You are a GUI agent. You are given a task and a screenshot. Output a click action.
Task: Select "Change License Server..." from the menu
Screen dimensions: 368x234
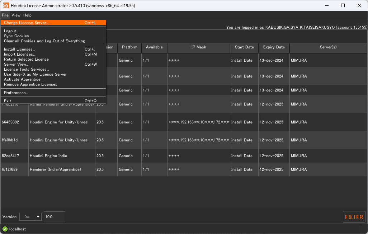pyautogui.click(x=26, y=22)
